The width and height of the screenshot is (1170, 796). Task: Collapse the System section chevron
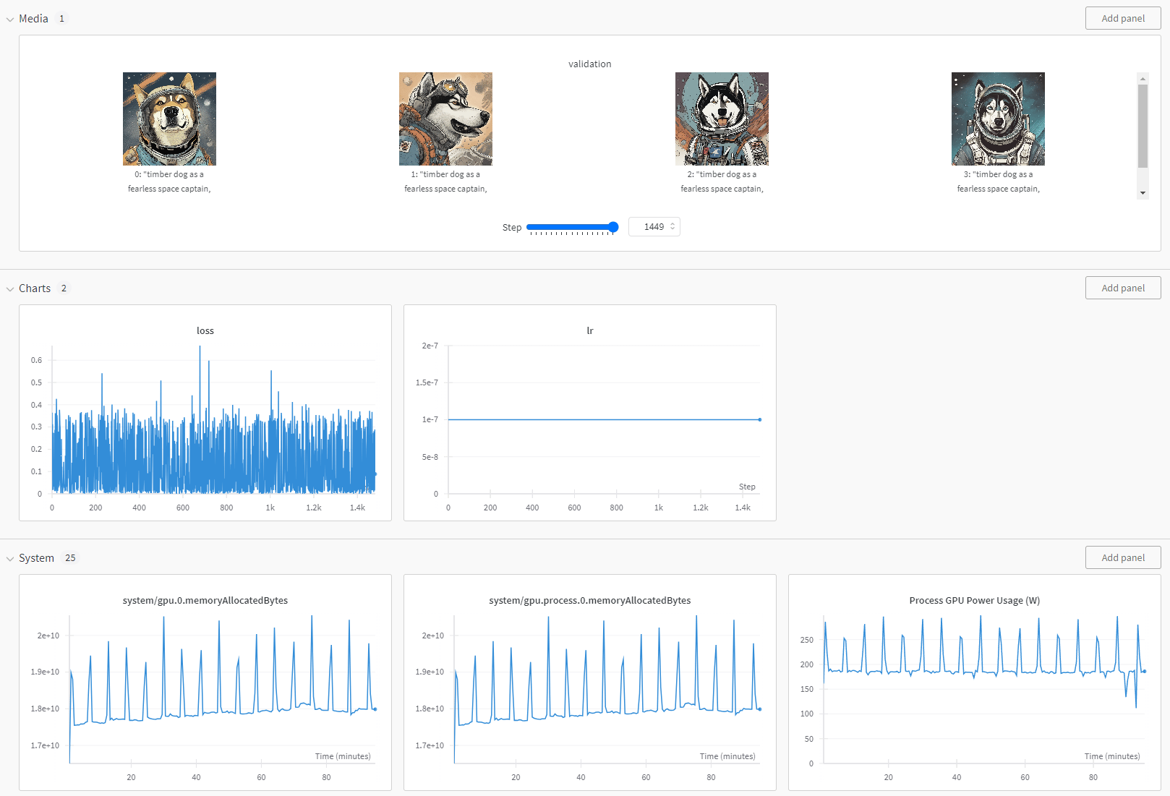pyautogui.click(x=10, y=559)
